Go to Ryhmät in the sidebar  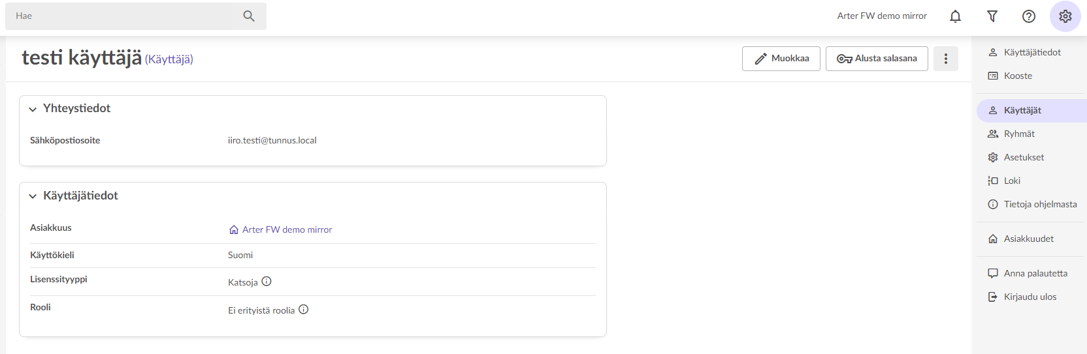coord(1019,134)
